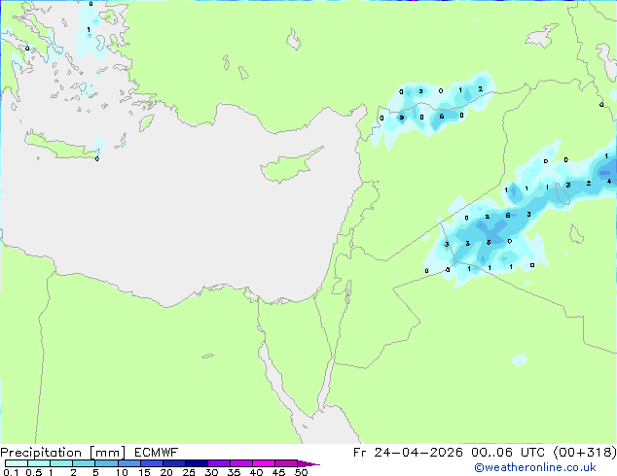This screenshot has height=476, width=617.
Task: Click the above-50 arrow end of the legend
Action: pyautogui.click(x=308, y=463)
